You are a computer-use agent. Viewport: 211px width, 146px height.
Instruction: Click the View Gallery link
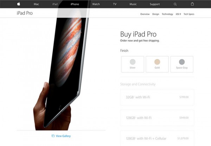tap(63, 136)
